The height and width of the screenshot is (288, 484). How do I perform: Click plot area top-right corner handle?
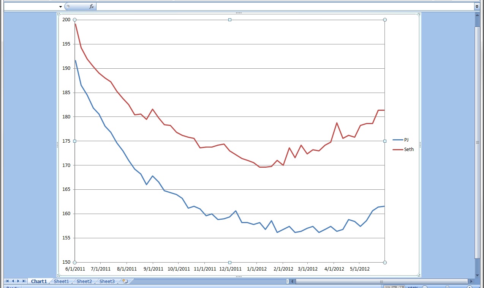385,20
